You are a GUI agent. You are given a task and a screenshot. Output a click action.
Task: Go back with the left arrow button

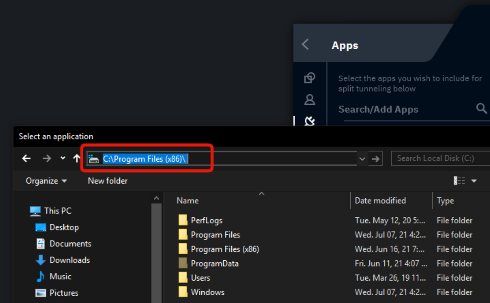pos(26,159)
